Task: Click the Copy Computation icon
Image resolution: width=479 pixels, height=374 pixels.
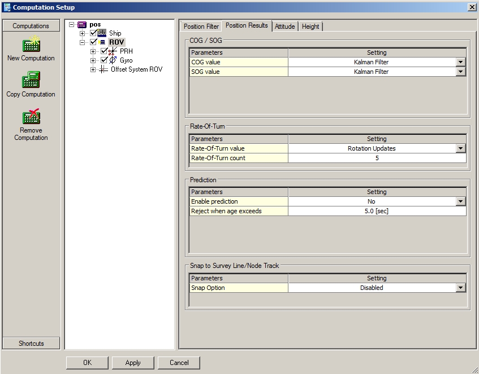Action: pos(31,81)
